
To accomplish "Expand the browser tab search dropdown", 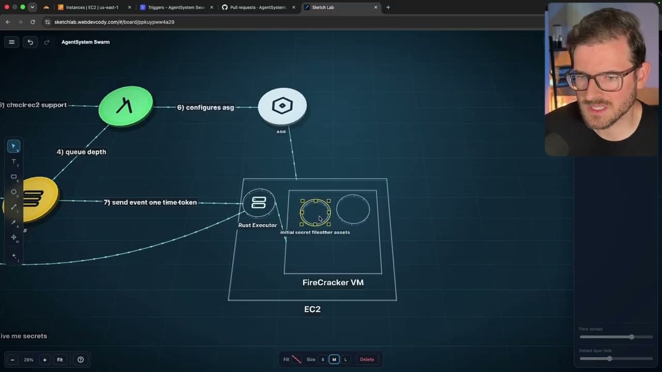I will point(33,7).
